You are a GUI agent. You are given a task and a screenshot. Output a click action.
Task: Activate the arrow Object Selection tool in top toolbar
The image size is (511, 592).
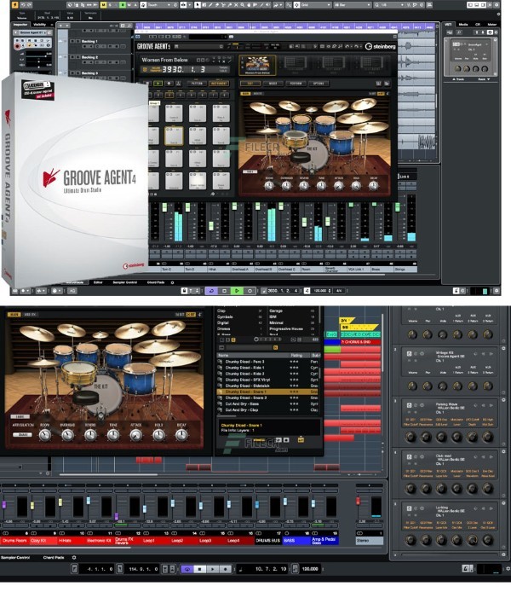[x=198, y=5]
